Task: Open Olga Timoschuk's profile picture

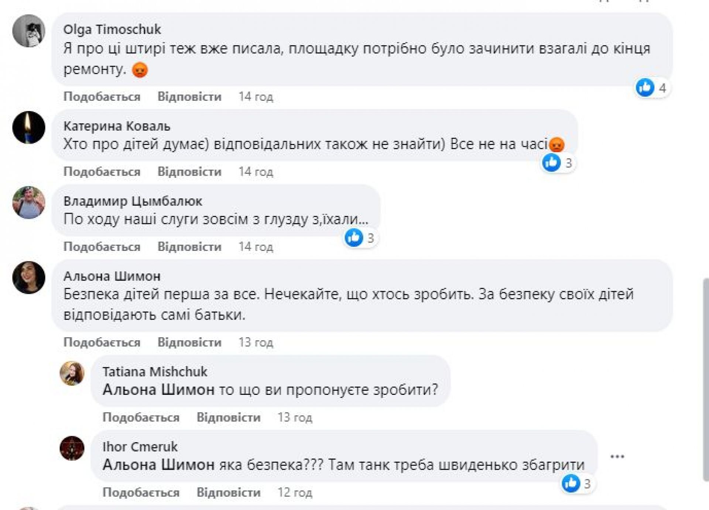Action: pos(29,31)
